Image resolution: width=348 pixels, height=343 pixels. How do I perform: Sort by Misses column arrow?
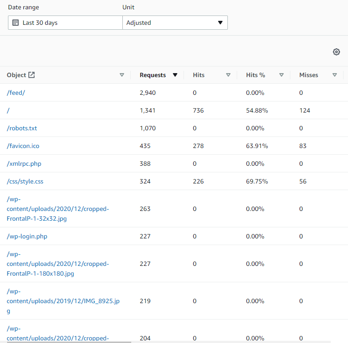[x=335, y=75]
